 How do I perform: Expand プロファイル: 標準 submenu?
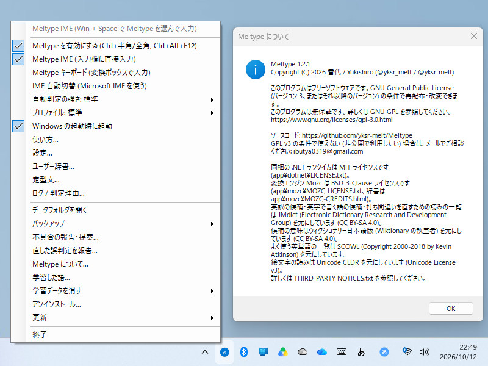115,113
